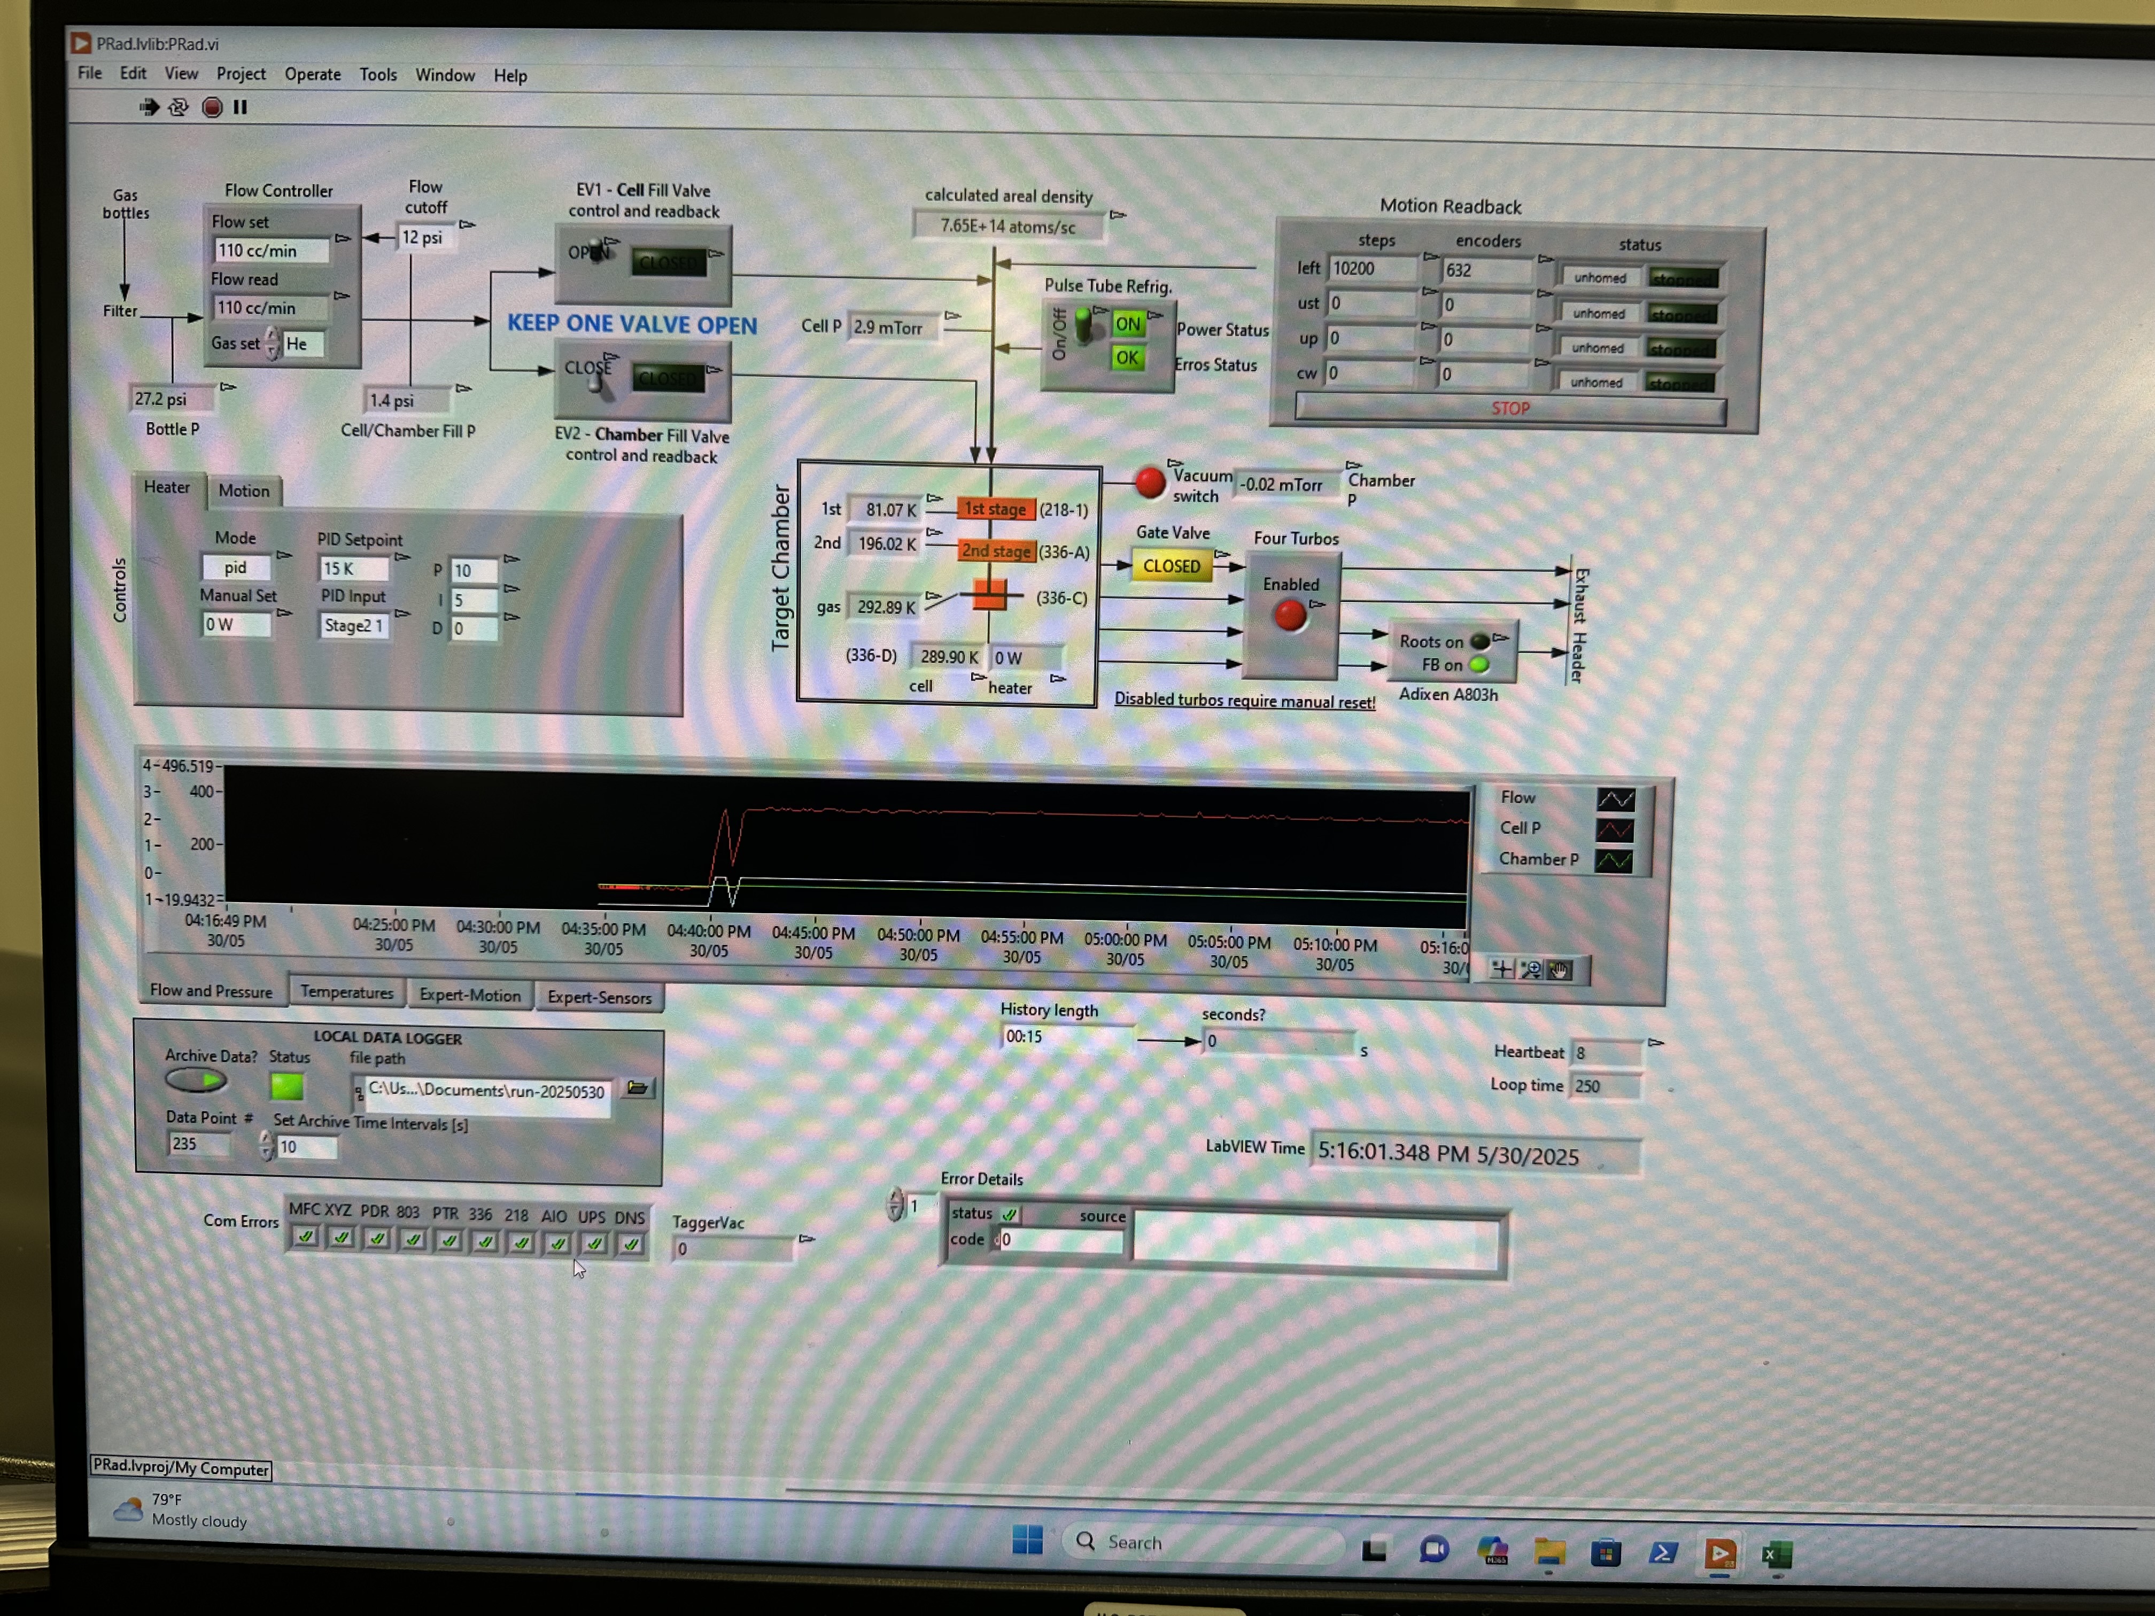Click the Pause toolbar icon
Viewport: 2155px width, 1616px height.
[239, 107]
